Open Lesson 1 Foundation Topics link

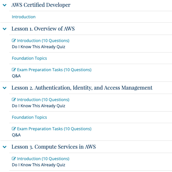[30, 58]
